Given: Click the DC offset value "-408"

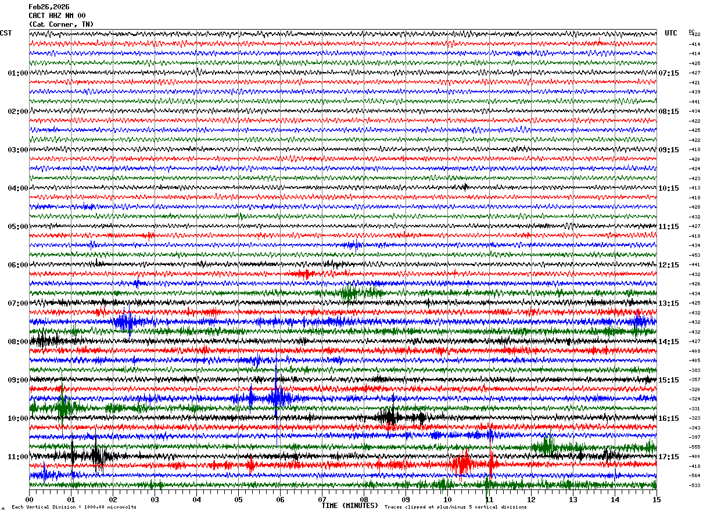Looking at the screenshot, I should tap(694, 351).
